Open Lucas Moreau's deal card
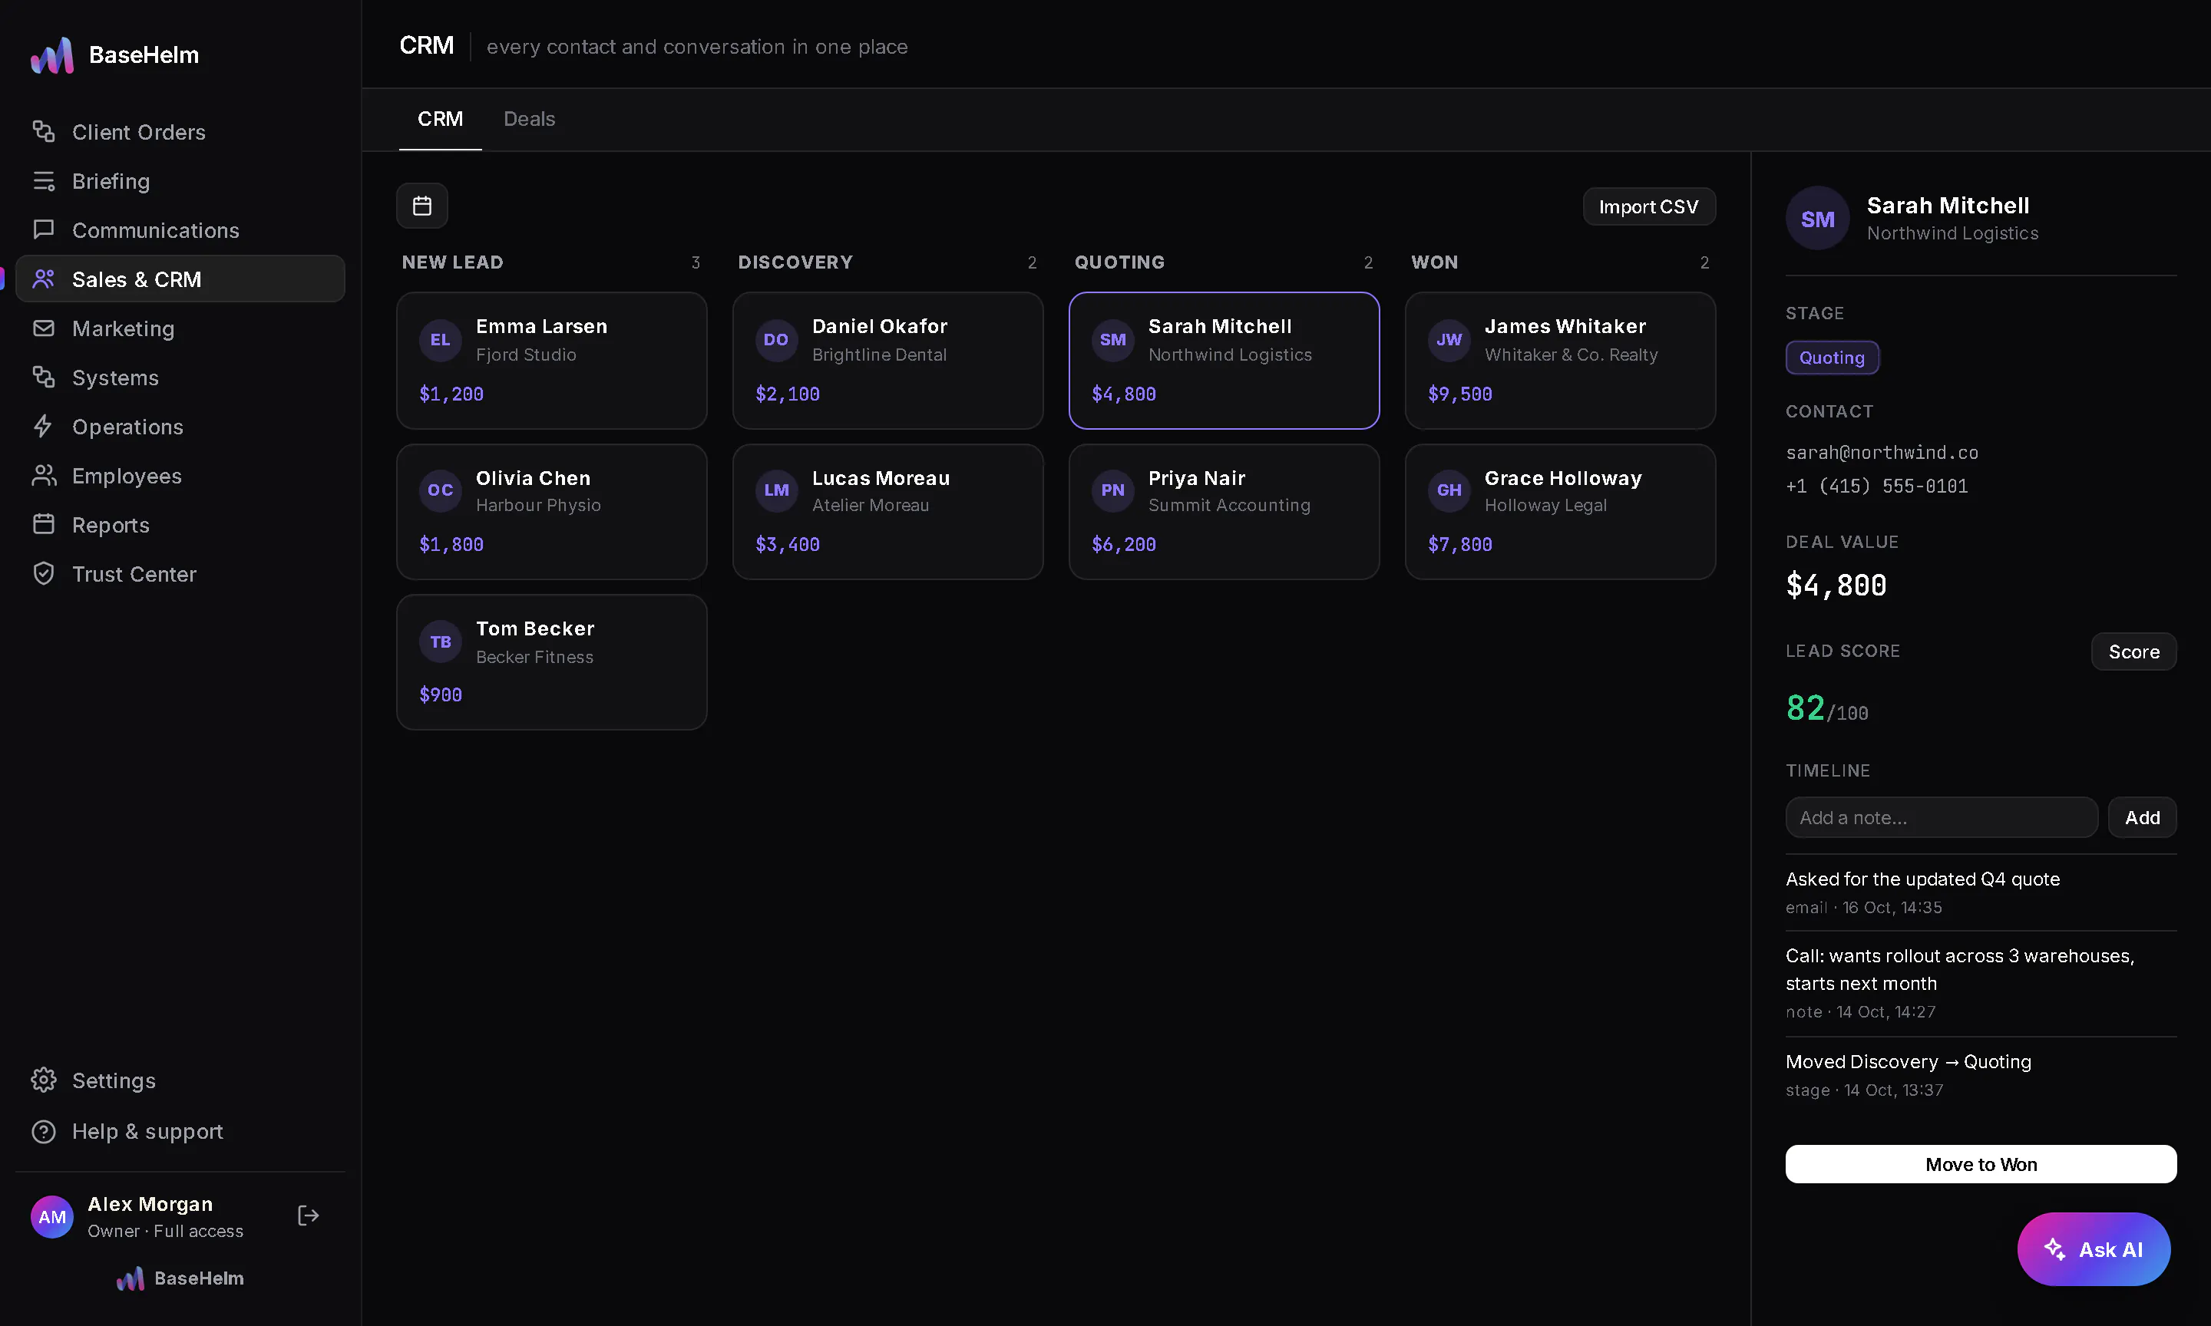This screenshot has width=2211, height=1326. tap(887, 512)
